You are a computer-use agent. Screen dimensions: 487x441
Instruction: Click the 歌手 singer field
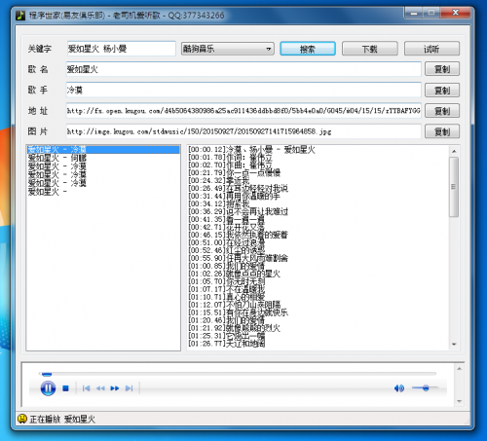[x=243, y=90]
